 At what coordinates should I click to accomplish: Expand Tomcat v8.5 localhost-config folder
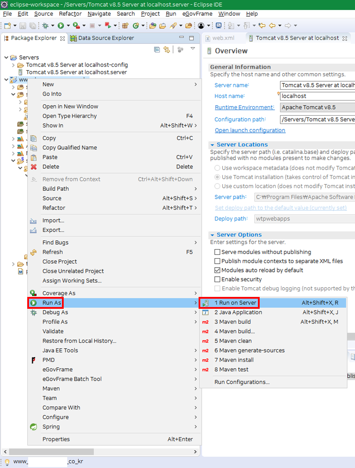tap(13, 65)
